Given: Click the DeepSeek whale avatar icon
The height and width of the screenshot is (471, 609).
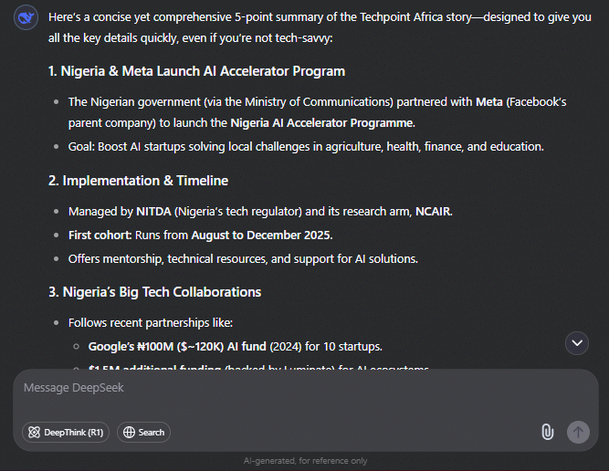Looking at the screenshot, I should 26,17.
